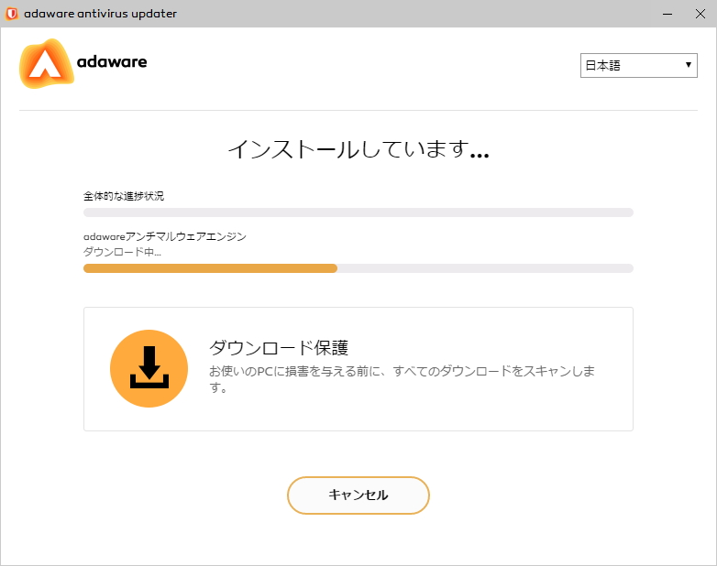The width and height of the screenshot is (717, 566).
Task: Click the download protection description text
Action: [x=402, y=378]
